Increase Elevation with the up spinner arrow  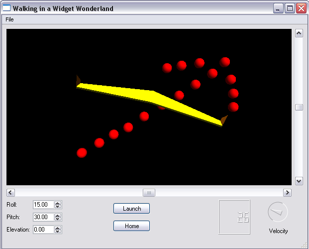[x=58, y=228]
